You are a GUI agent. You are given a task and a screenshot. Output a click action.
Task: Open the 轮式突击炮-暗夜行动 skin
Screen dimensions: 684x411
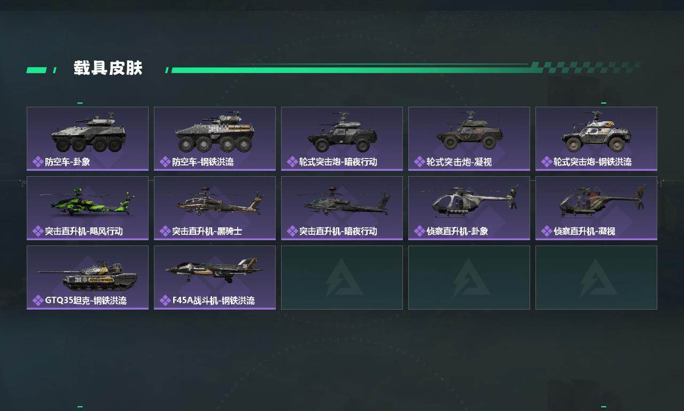point(342,139)
